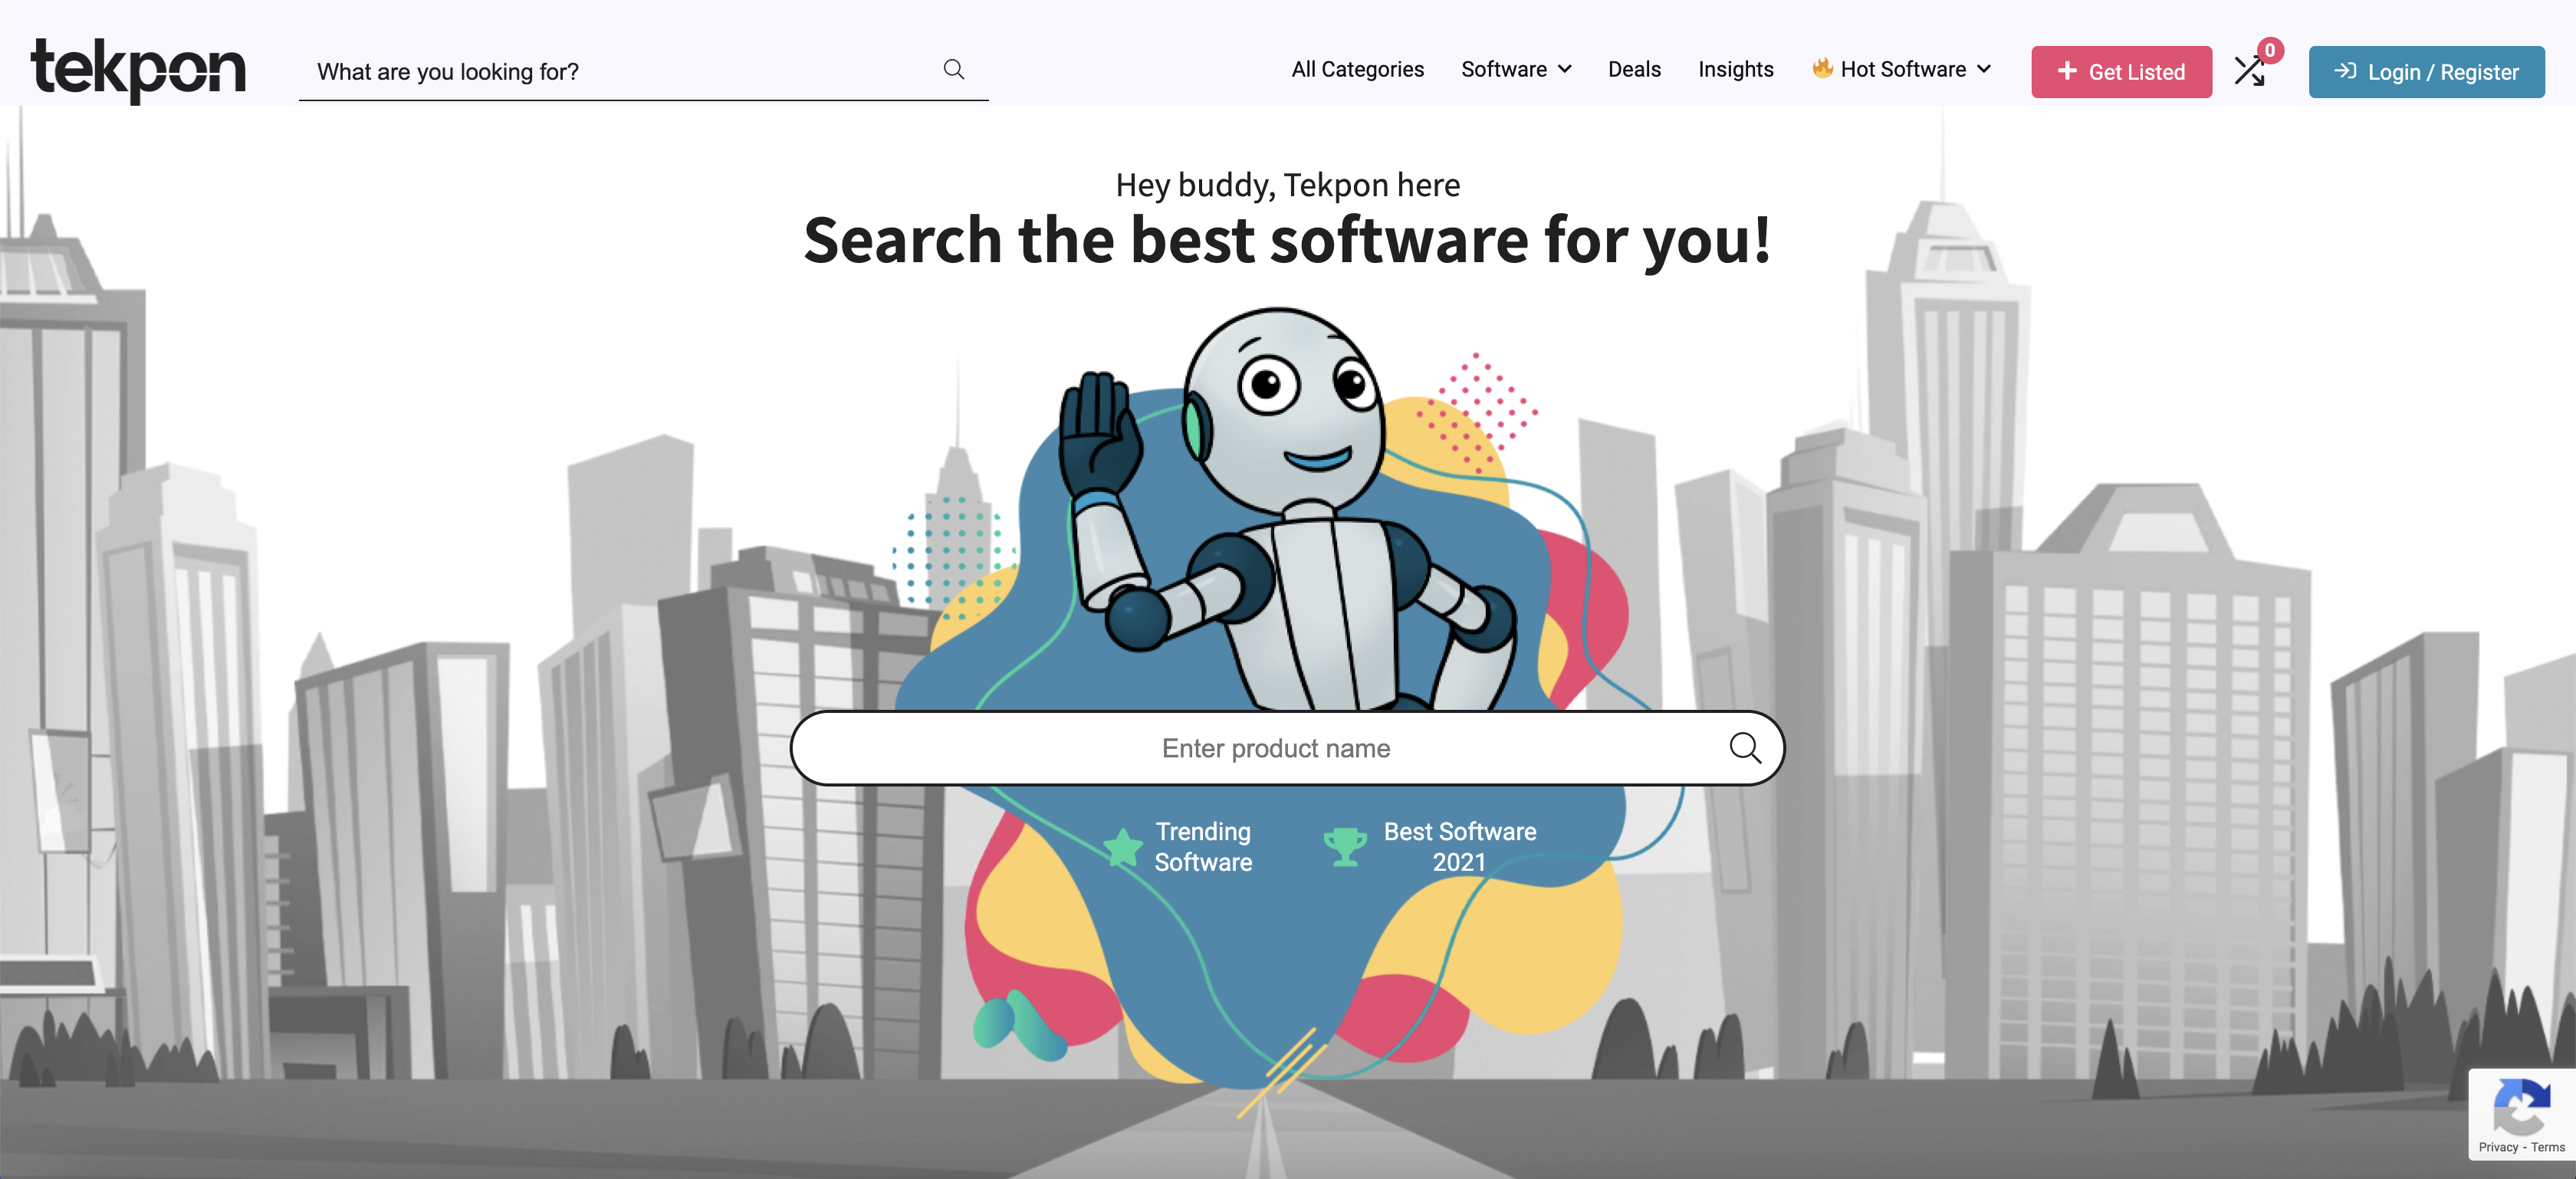Click the flame icon beside Hot Software

point(1822,69)
